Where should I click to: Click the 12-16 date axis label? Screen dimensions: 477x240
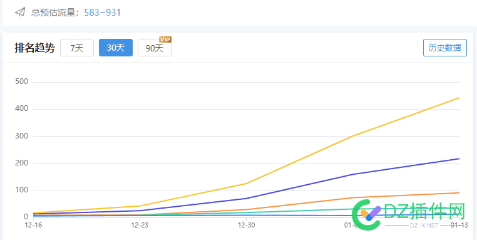tap(33, 225)
